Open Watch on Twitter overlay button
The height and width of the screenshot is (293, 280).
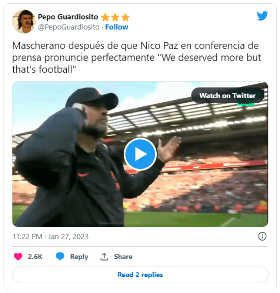point(228,96)
